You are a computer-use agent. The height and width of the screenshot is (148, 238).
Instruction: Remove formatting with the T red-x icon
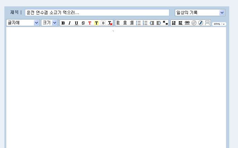[110, 23]
